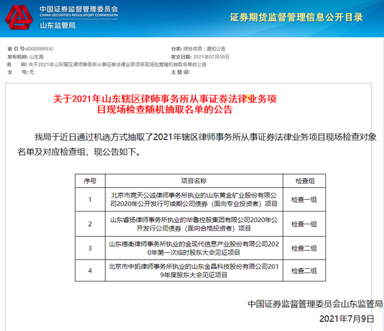
Task: Click the 序号 table header cell
Action: click(x=90, y=181)
